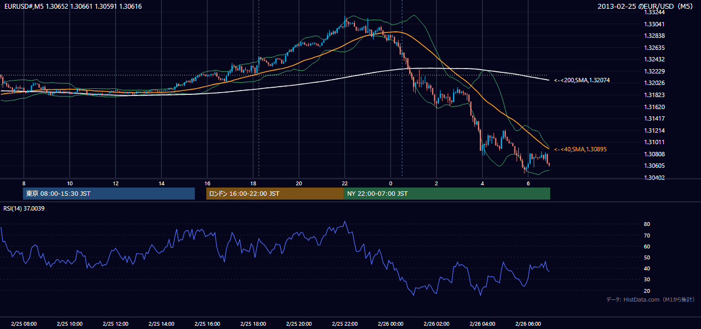The height and width of the screenshot is (329, 701).
Task: Click the 2/25 10:00 date axis label
Action: 70,324
